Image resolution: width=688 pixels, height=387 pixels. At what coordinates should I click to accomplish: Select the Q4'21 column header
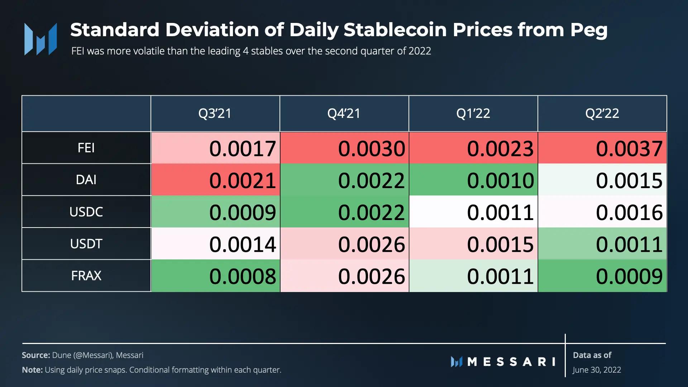click(x=344, y=114)
